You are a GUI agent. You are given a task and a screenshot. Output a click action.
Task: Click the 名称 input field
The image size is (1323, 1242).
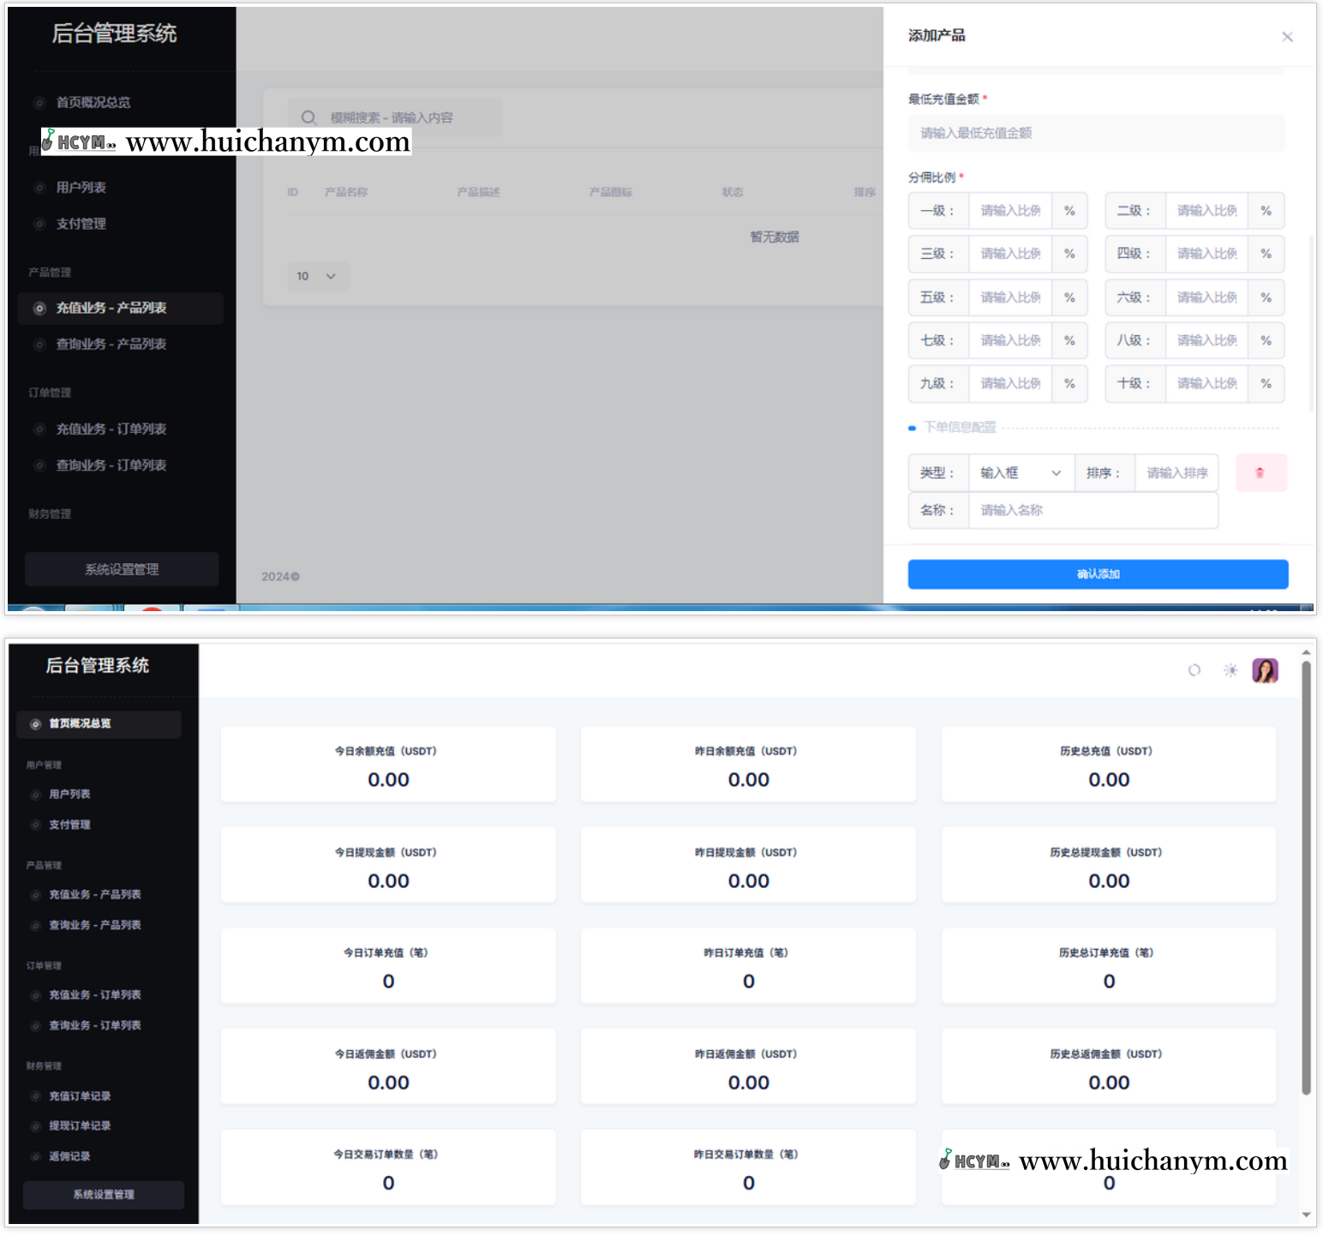(1093, 511)
